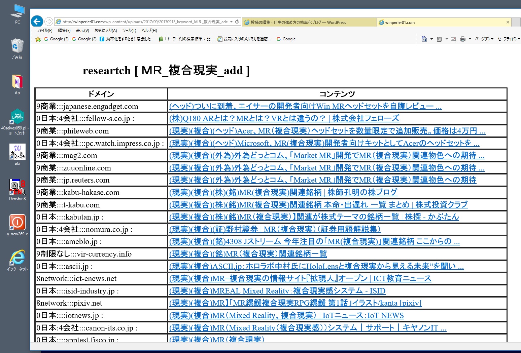Open the 表示(V) menu
The height and width of the screenshot is (353, 521).
82,30
